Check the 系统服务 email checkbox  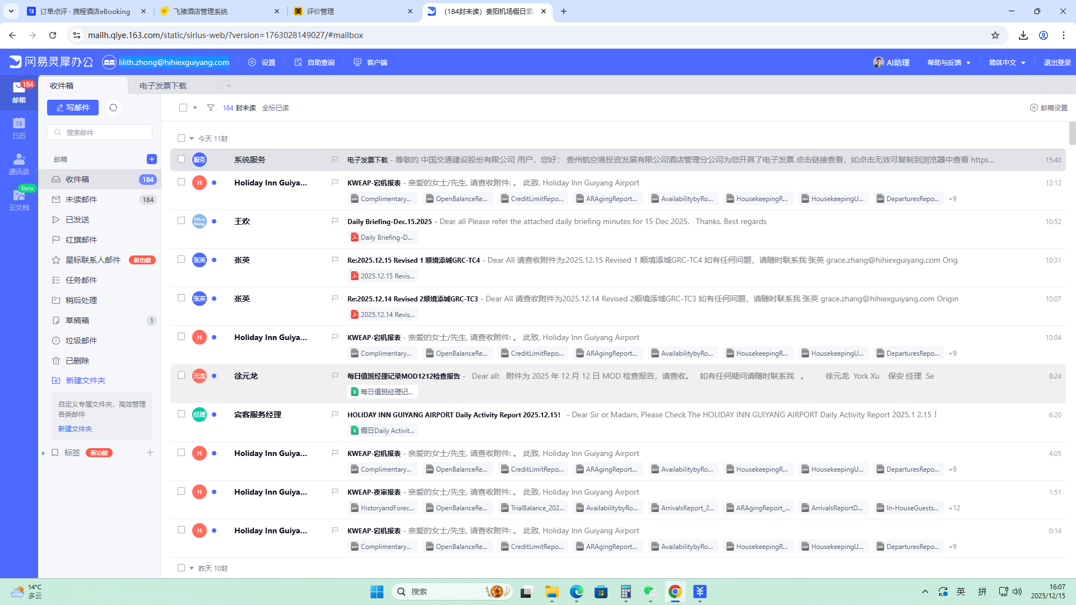click(x=181, y=159)
